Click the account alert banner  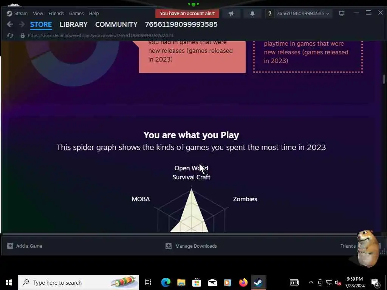tap(187, 13)
